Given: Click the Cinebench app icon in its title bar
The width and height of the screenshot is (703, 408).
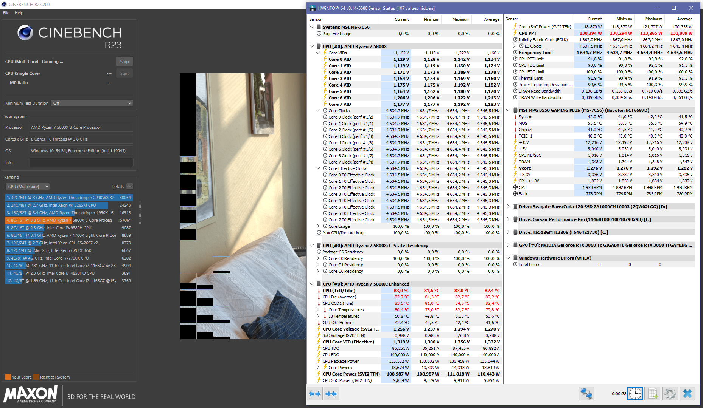Looking at the screenshot, I should point(4,4).
